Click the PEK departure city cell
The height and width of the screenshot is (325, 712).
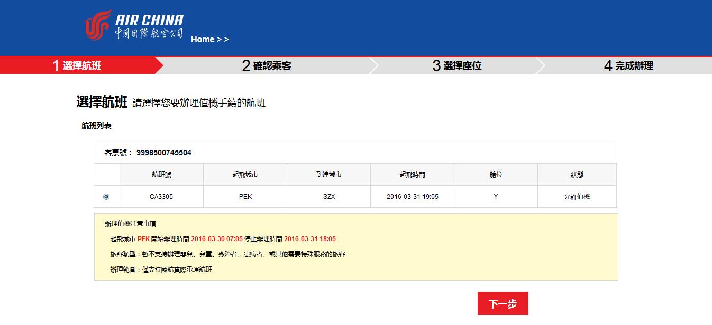245,197
